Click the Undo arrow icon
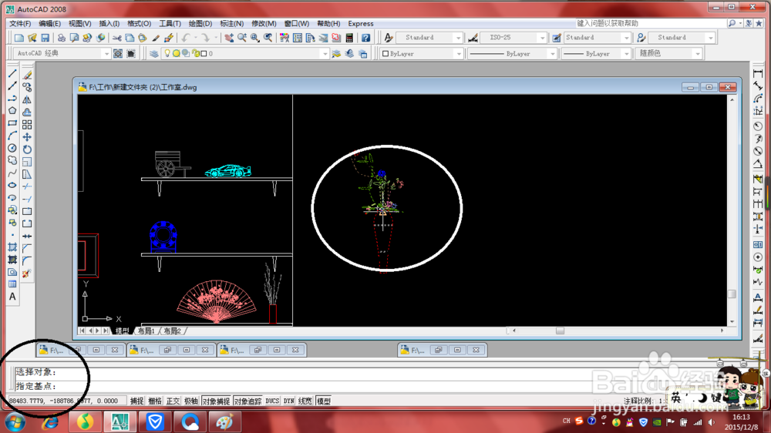The width and height of the screenshot is (771, 433). pos(185,38)
